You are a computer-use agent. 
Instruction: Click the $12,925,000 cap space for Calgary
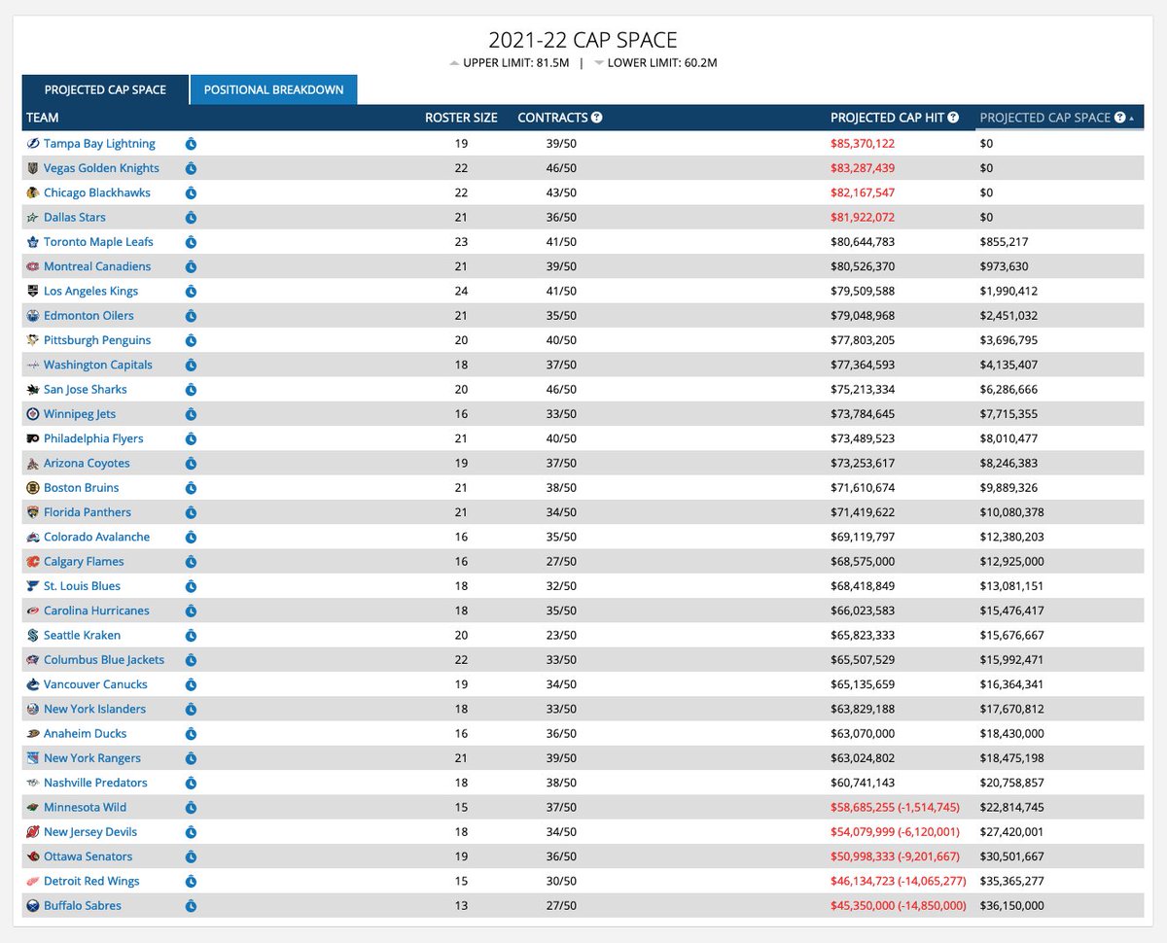click(x=1012, y=562)
